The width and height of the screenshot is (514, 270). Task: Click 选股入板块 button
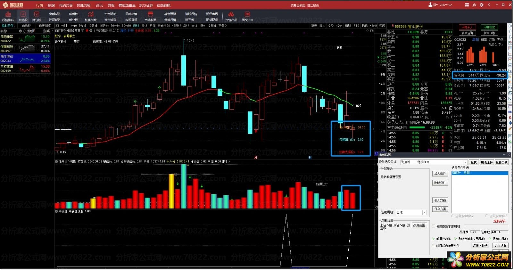(480, 246)
